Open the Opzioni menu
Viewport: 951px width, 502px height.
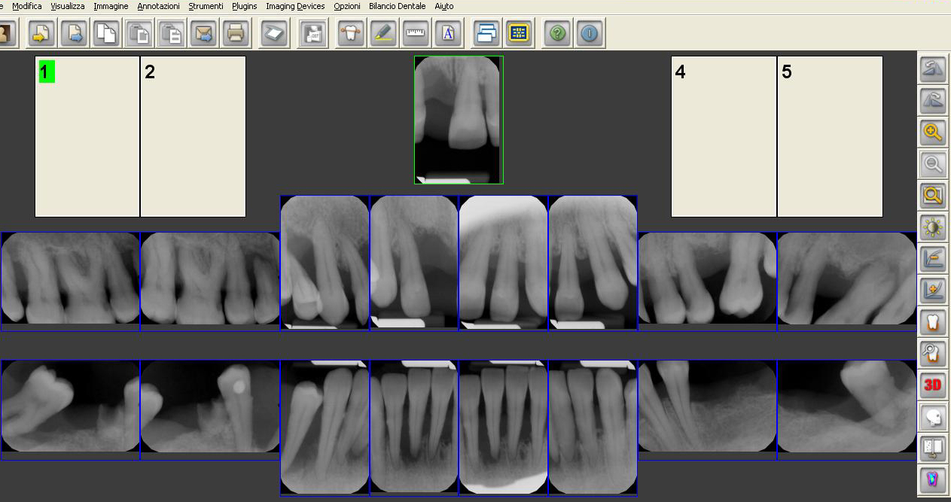347,6
